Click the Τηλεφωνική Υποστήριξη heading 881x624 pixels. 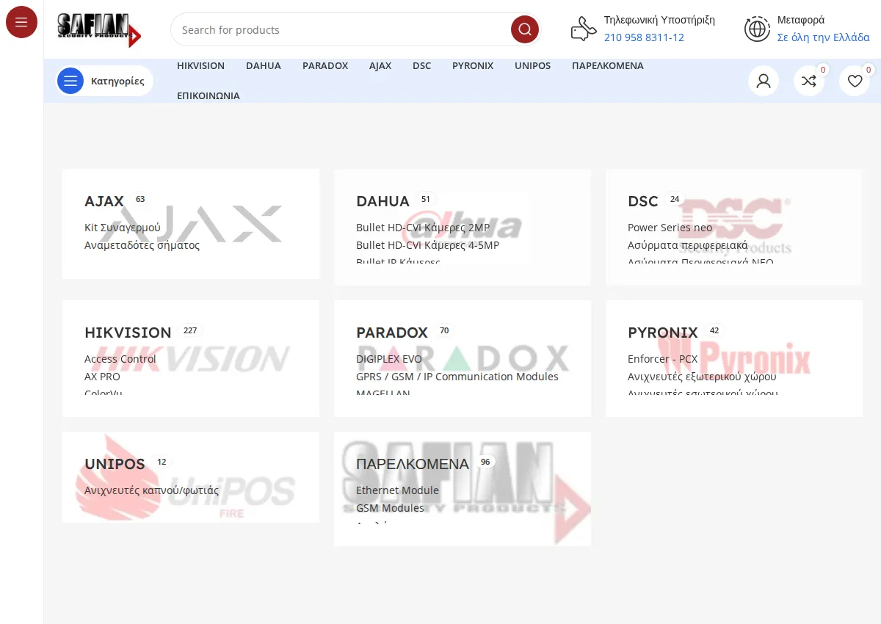(x=659, y=21)
